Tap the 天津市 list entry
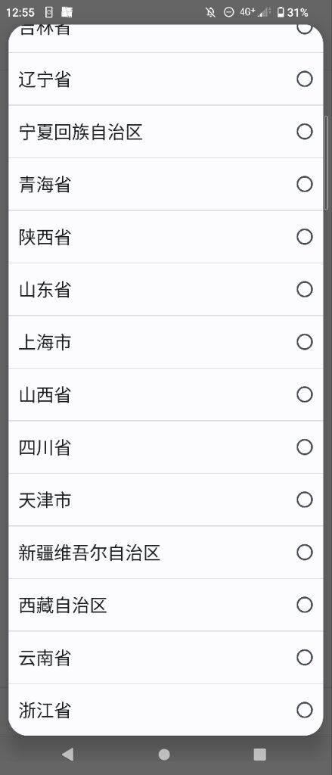This screenshot has height=775, width=332. pos(166,500)
